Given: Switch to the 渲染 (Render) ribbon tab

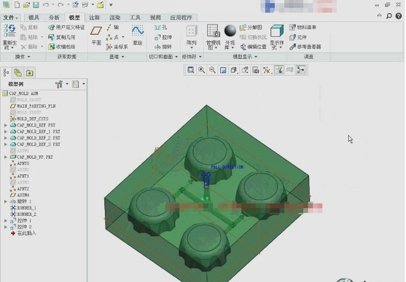Looking at the screenshot, I should pos(115,18).
